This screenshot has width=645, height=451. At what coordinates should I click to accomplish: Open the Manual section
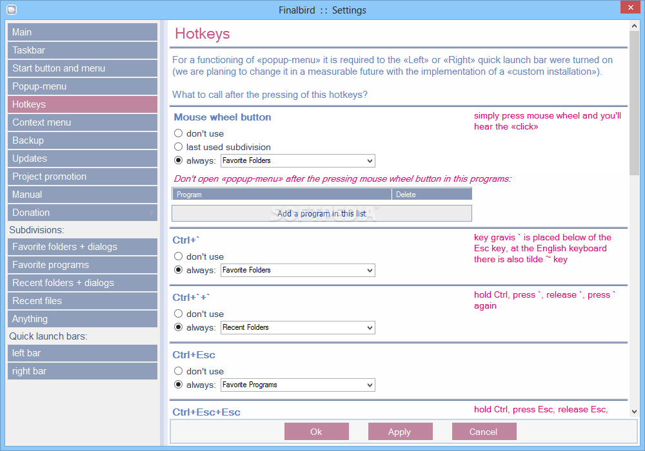(x=83, y=195)
